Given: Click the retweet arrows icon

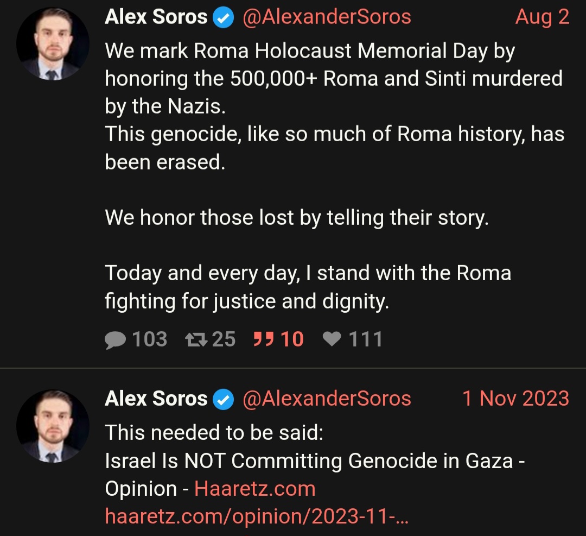Looking at the screenshot, I should tap(196, 339).
